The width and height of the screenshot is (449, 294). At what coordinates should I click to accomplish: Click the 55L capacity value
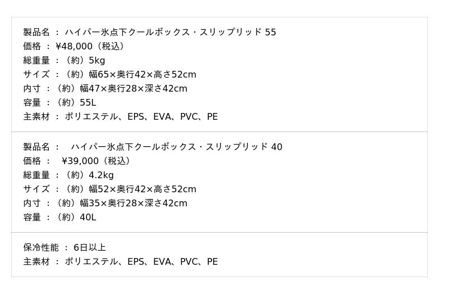click(x=88, y=103)
